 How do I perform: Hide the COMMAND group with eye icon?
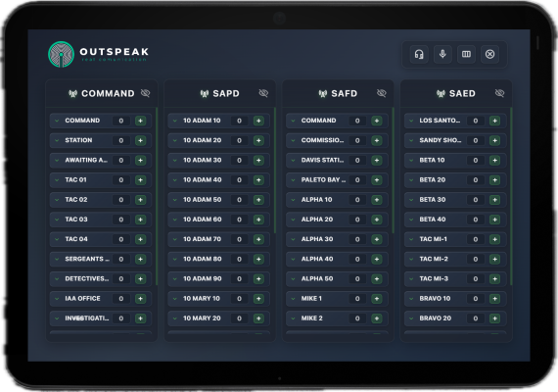click(145, 93)
